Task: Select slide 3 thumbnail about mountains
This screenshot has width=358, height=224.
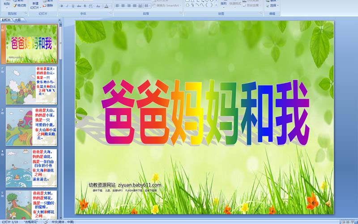Action: point(31,127)
